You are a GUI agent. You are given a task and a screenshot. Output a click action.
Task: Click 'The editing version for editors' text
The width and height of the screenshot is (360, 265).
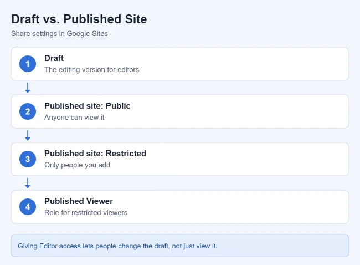pos(91,70)
